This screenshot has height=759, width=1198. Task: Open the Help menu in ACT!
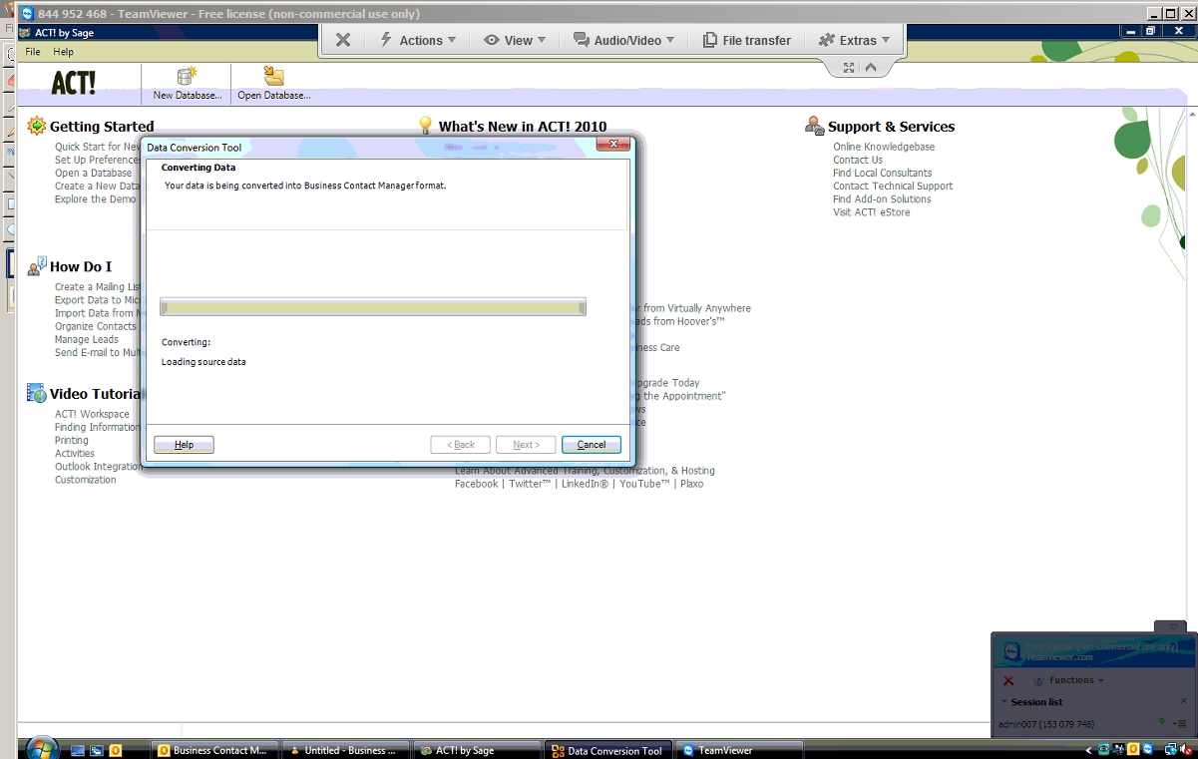point(63,52)
